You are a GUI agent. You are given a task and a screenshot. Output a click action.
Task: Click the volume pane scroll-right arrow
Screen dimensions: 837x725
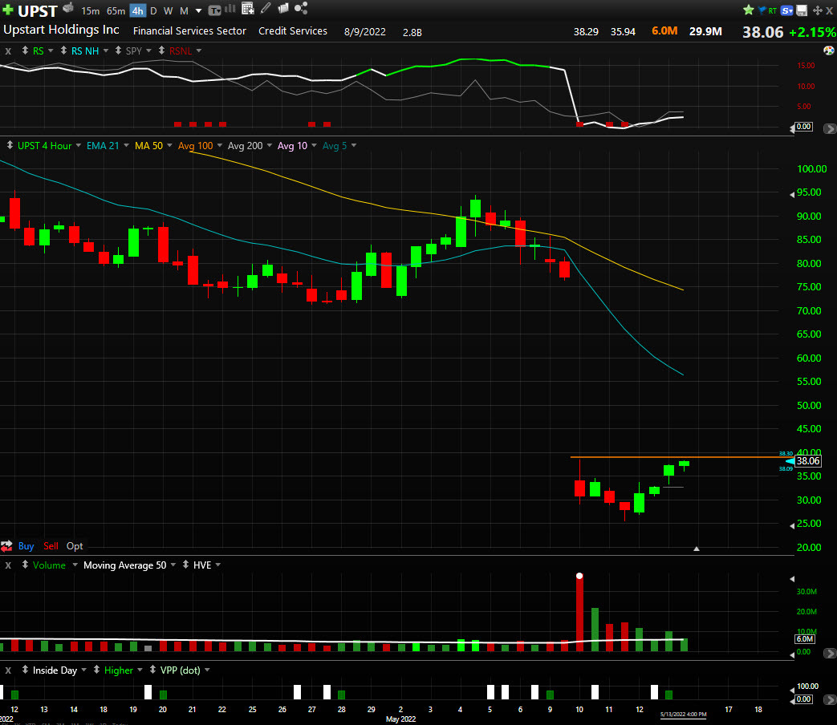830,653
